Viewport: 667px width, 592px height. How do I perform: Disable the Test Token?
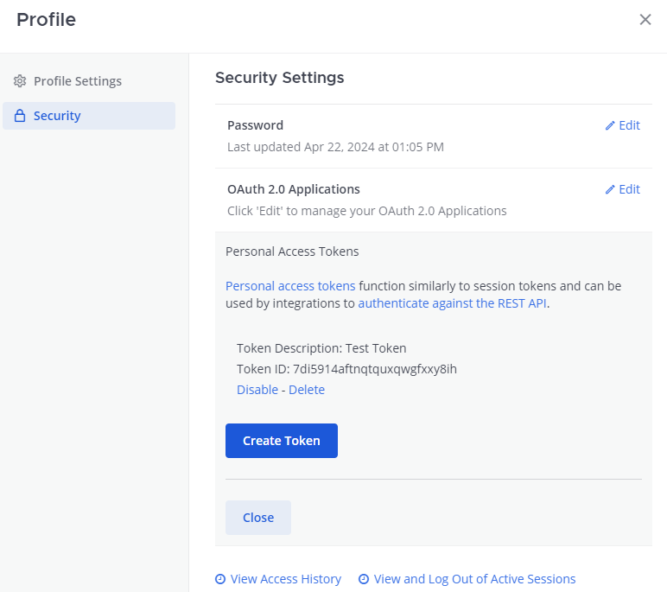tap(257, 390)
